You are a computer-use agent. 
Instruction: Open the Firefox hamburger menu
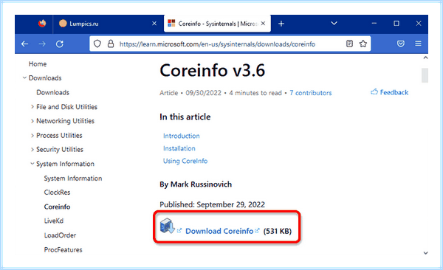(418, 44)
